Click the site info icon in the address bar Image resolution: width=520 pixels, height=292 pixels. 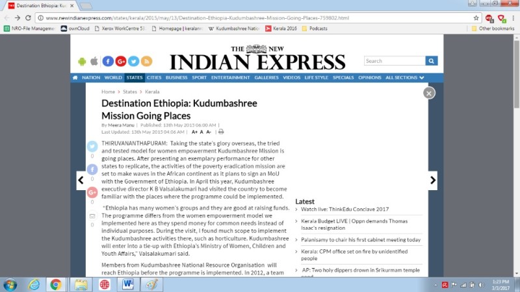coord(40,18)
